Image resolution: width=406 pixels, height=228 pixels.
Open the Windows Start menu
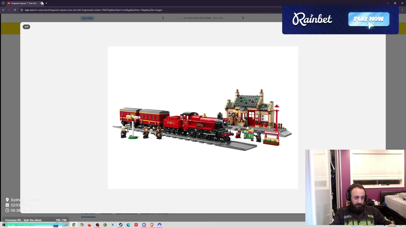[3, 225]
